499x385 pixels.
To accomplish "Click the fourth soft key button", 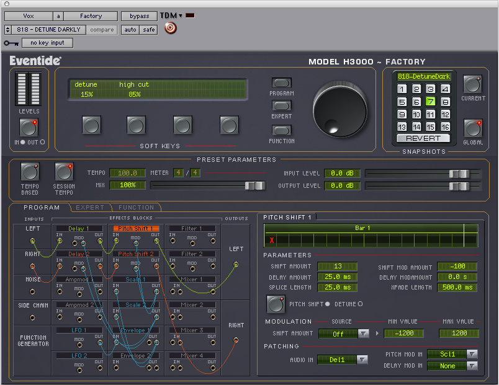I will point(229,125).
